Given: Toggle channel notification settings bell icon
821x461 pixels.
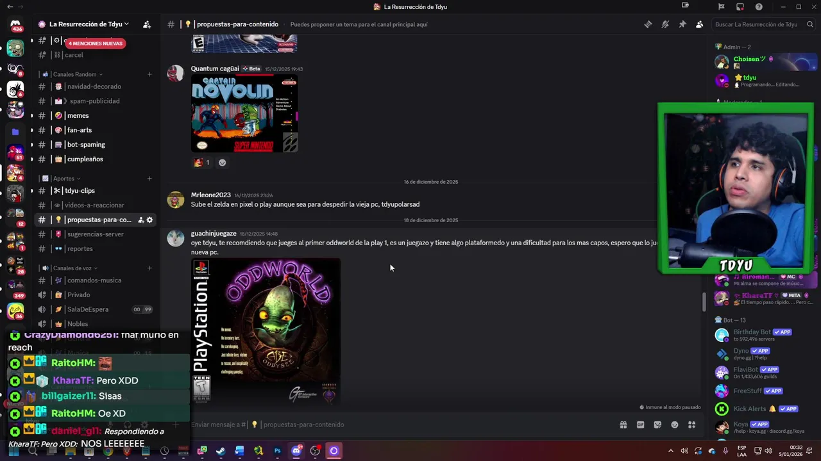Looking at the screenshot, I should [665, 24].
